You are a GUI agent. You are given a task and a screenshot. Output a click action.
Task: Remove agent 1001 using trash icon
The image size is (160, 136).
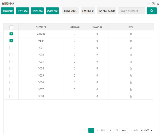tap(131, 48)
